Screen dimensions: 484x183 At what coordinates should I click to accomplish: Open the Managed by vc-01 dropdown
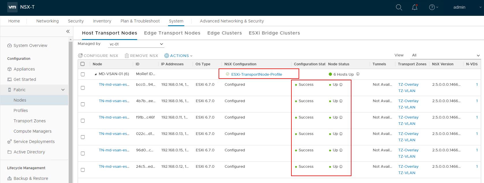tap(136, 44)
